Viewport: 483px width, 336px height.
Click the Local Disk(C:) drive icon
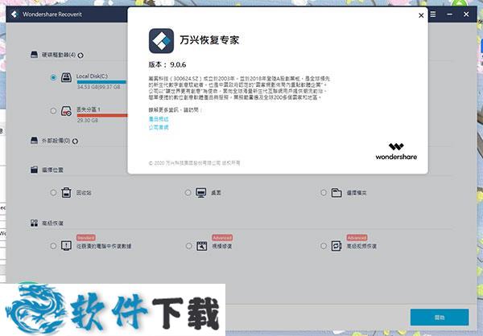tap(66, 77)
